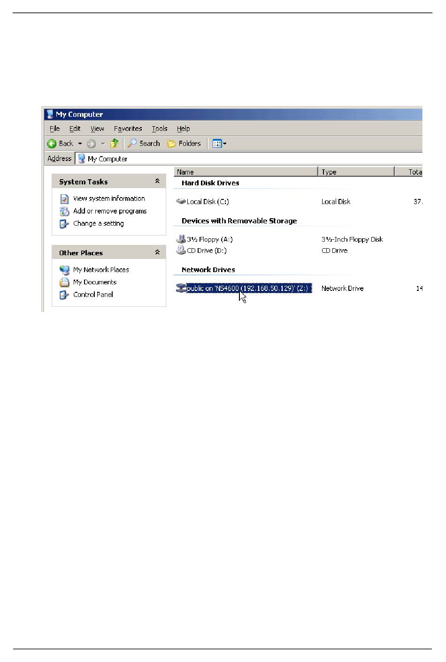This screenshot has height=662, width=446.
Task: Open the Views button
Action: (x=219, y=144)
